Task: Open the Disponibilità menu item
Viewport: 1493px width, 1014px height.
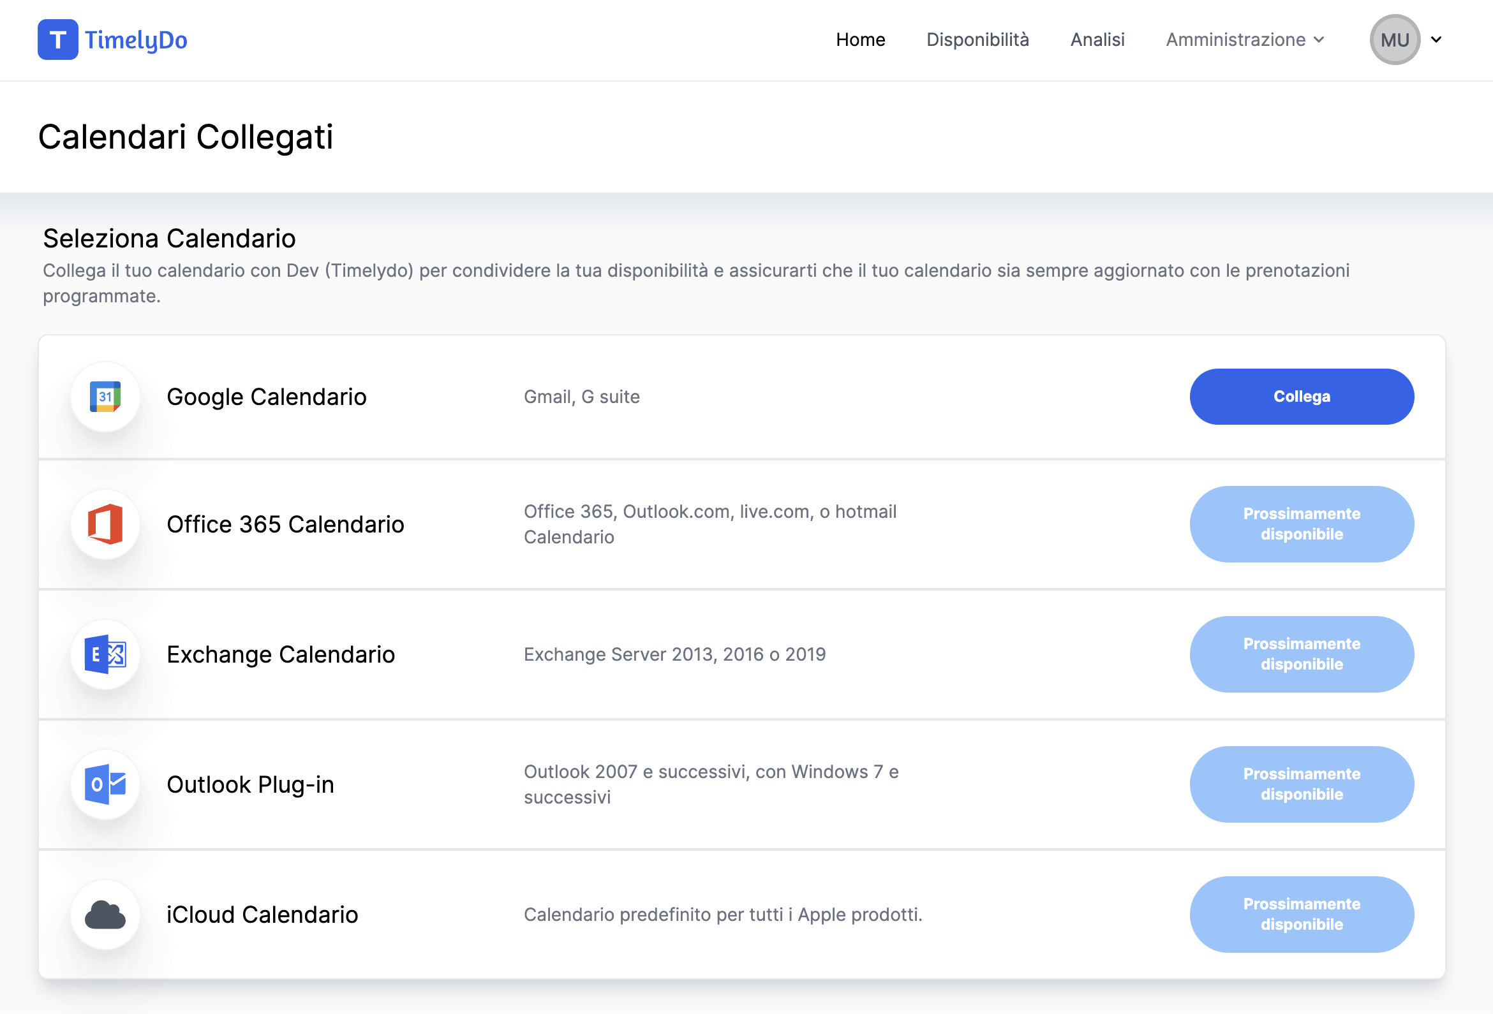Action: click(x=977, y=40)
